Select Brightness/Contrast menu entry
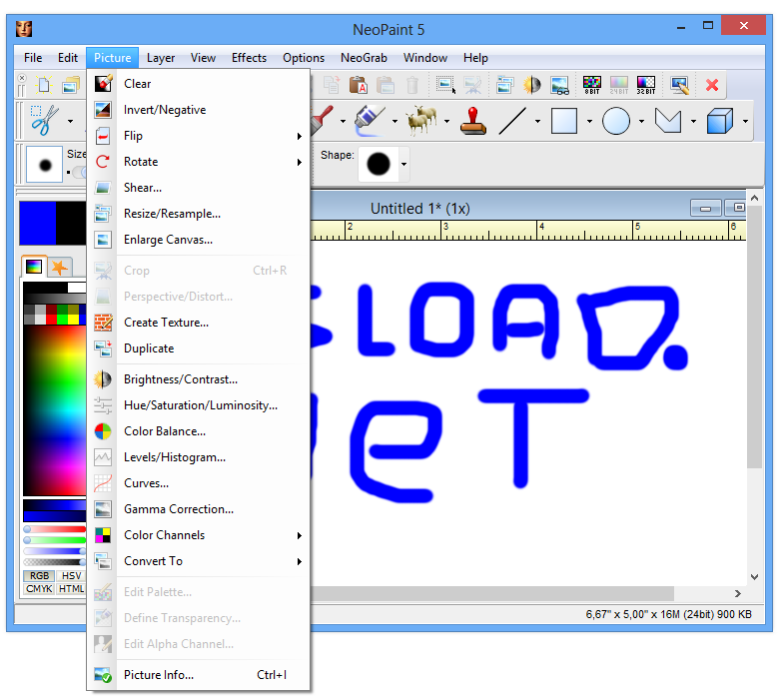The image size is (781, 697). click(x=198, y=379)
